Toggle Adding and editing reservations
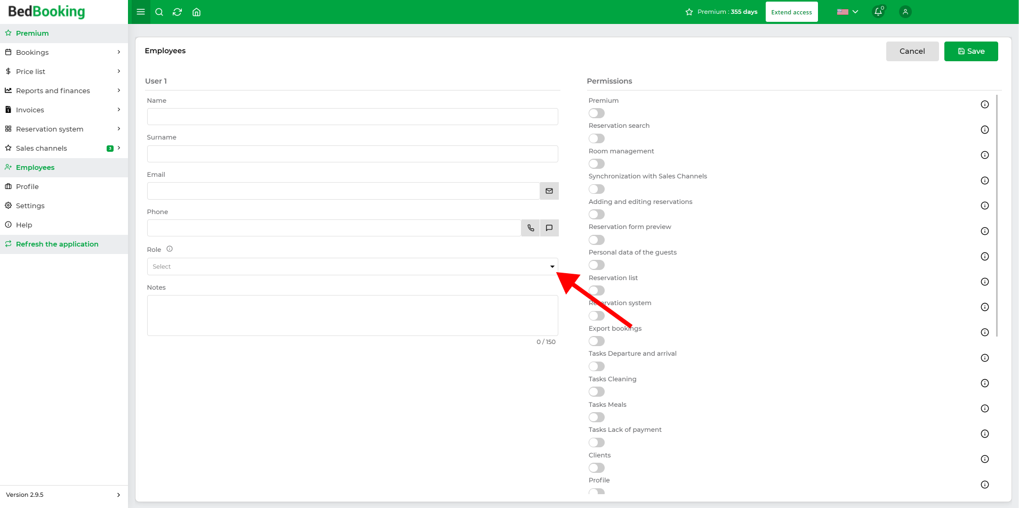The height and width of the screenshot is (508, 1019). (x=597, y=214)
